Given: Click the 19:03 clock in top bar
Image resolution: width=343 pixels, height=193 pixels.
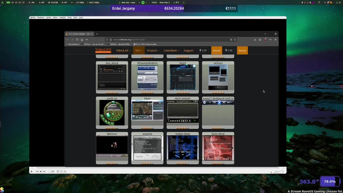Looking at the screenshot, I should [154, 2].
